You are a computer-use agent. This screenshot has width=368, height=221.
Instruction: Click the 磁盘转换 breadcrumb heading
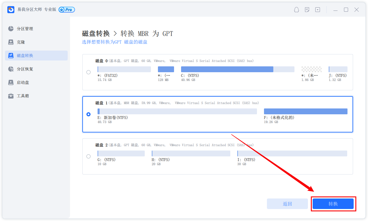[x=96, y=34]
